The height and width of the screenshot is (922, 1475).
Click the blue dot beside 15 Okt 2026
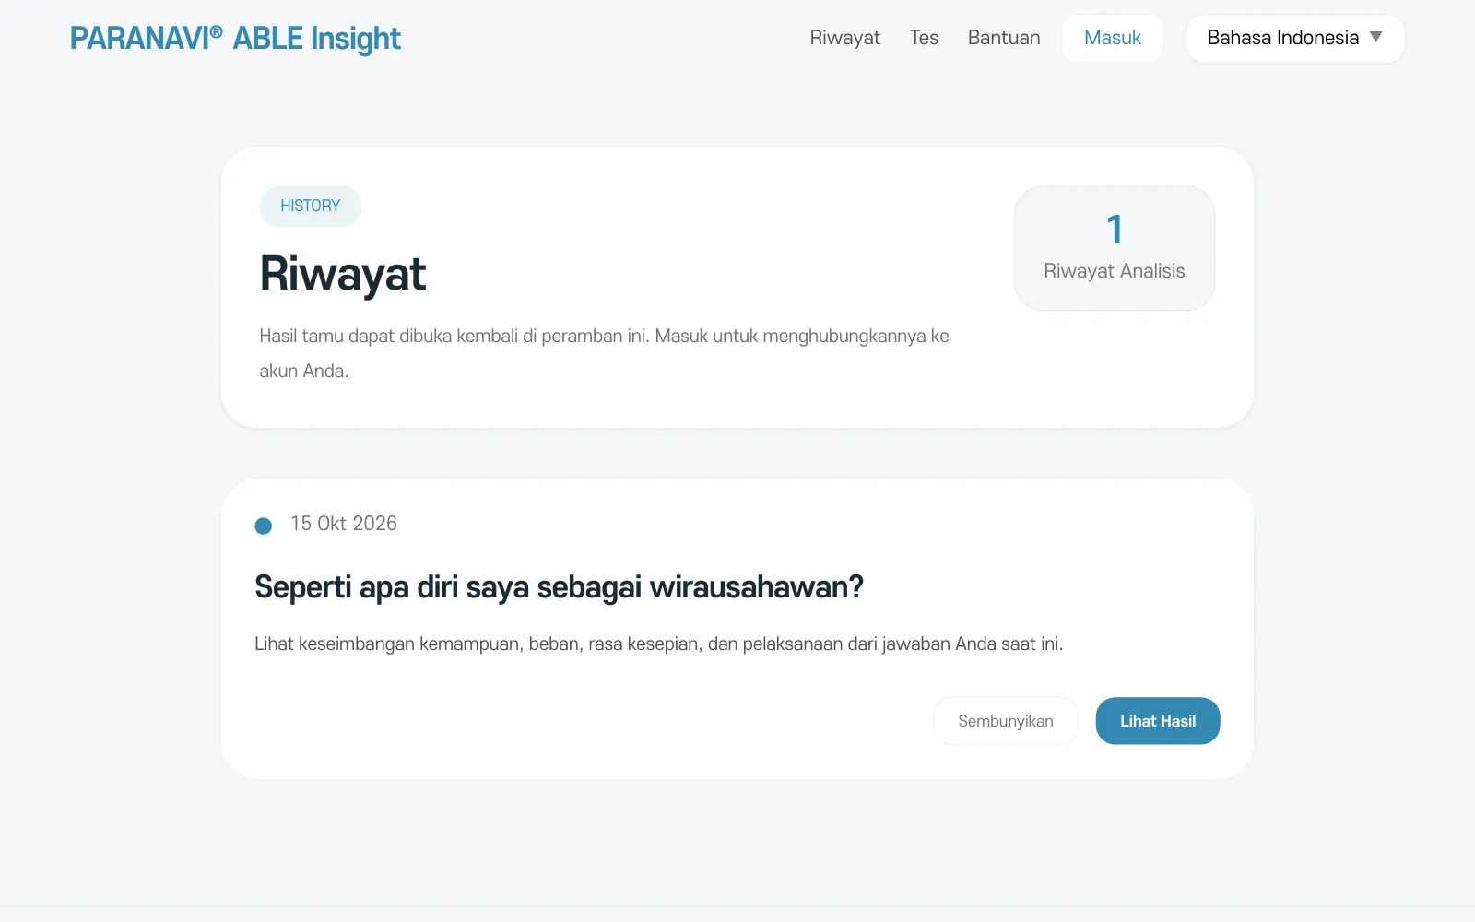pyautogui.click(x=264, y=526)
